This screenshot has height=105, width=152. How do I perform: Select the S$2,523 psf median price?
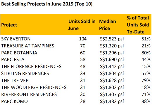[x=112, y=39]
